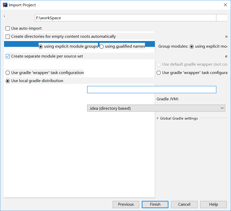Enable the Use auto-import checkbox
The image size is (231, 211).
8,28
